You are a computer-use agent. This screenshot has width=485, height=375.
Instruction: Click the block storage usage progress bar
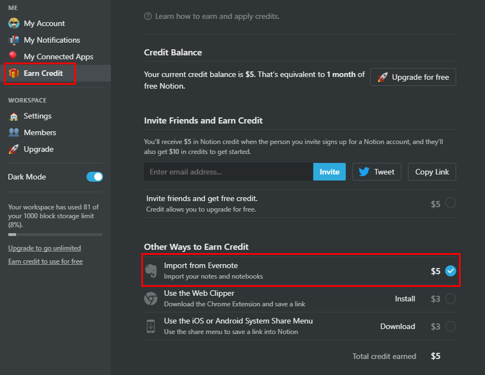55,235
